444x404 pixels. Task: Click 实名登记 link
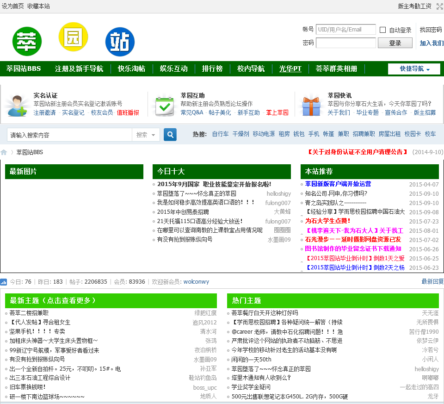(73, 112)
